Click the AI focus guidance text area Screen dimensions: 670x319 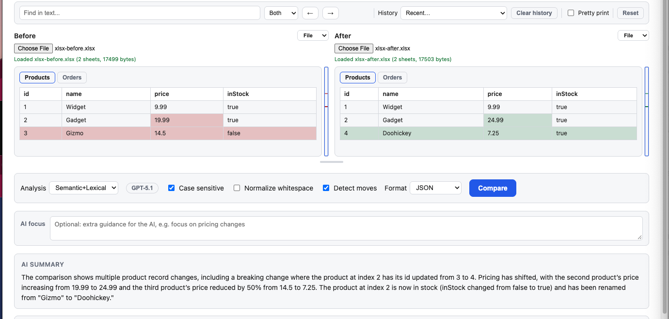tap(346, 228)
